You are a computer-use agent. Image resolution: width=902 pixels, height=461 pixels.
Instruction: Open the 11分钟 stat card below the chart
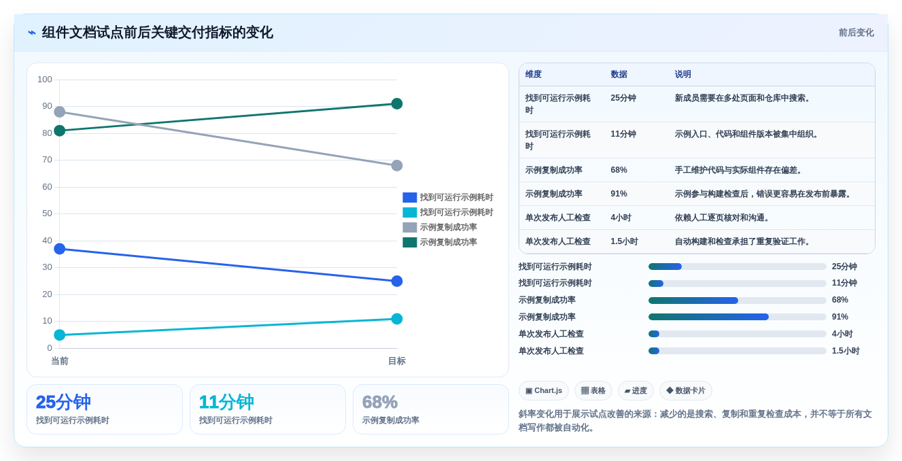point(268,409)
